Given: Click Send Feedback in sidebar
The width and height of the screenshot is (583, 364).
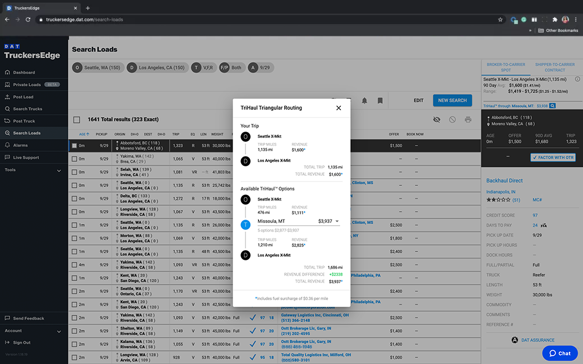Looking at the screenshot, I should 25,319.
